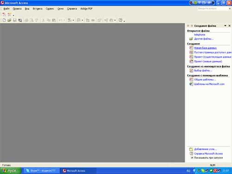Screen dimensions: 232x174
Task: Open the Вид menu
Action: point(27,9)
